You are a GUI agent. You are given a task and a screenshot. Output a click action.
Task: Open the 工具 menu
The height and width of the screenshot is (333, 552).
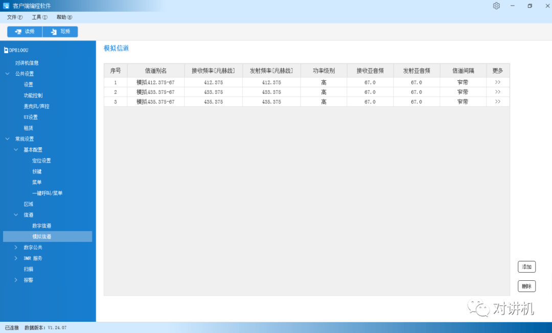[39, 17]
